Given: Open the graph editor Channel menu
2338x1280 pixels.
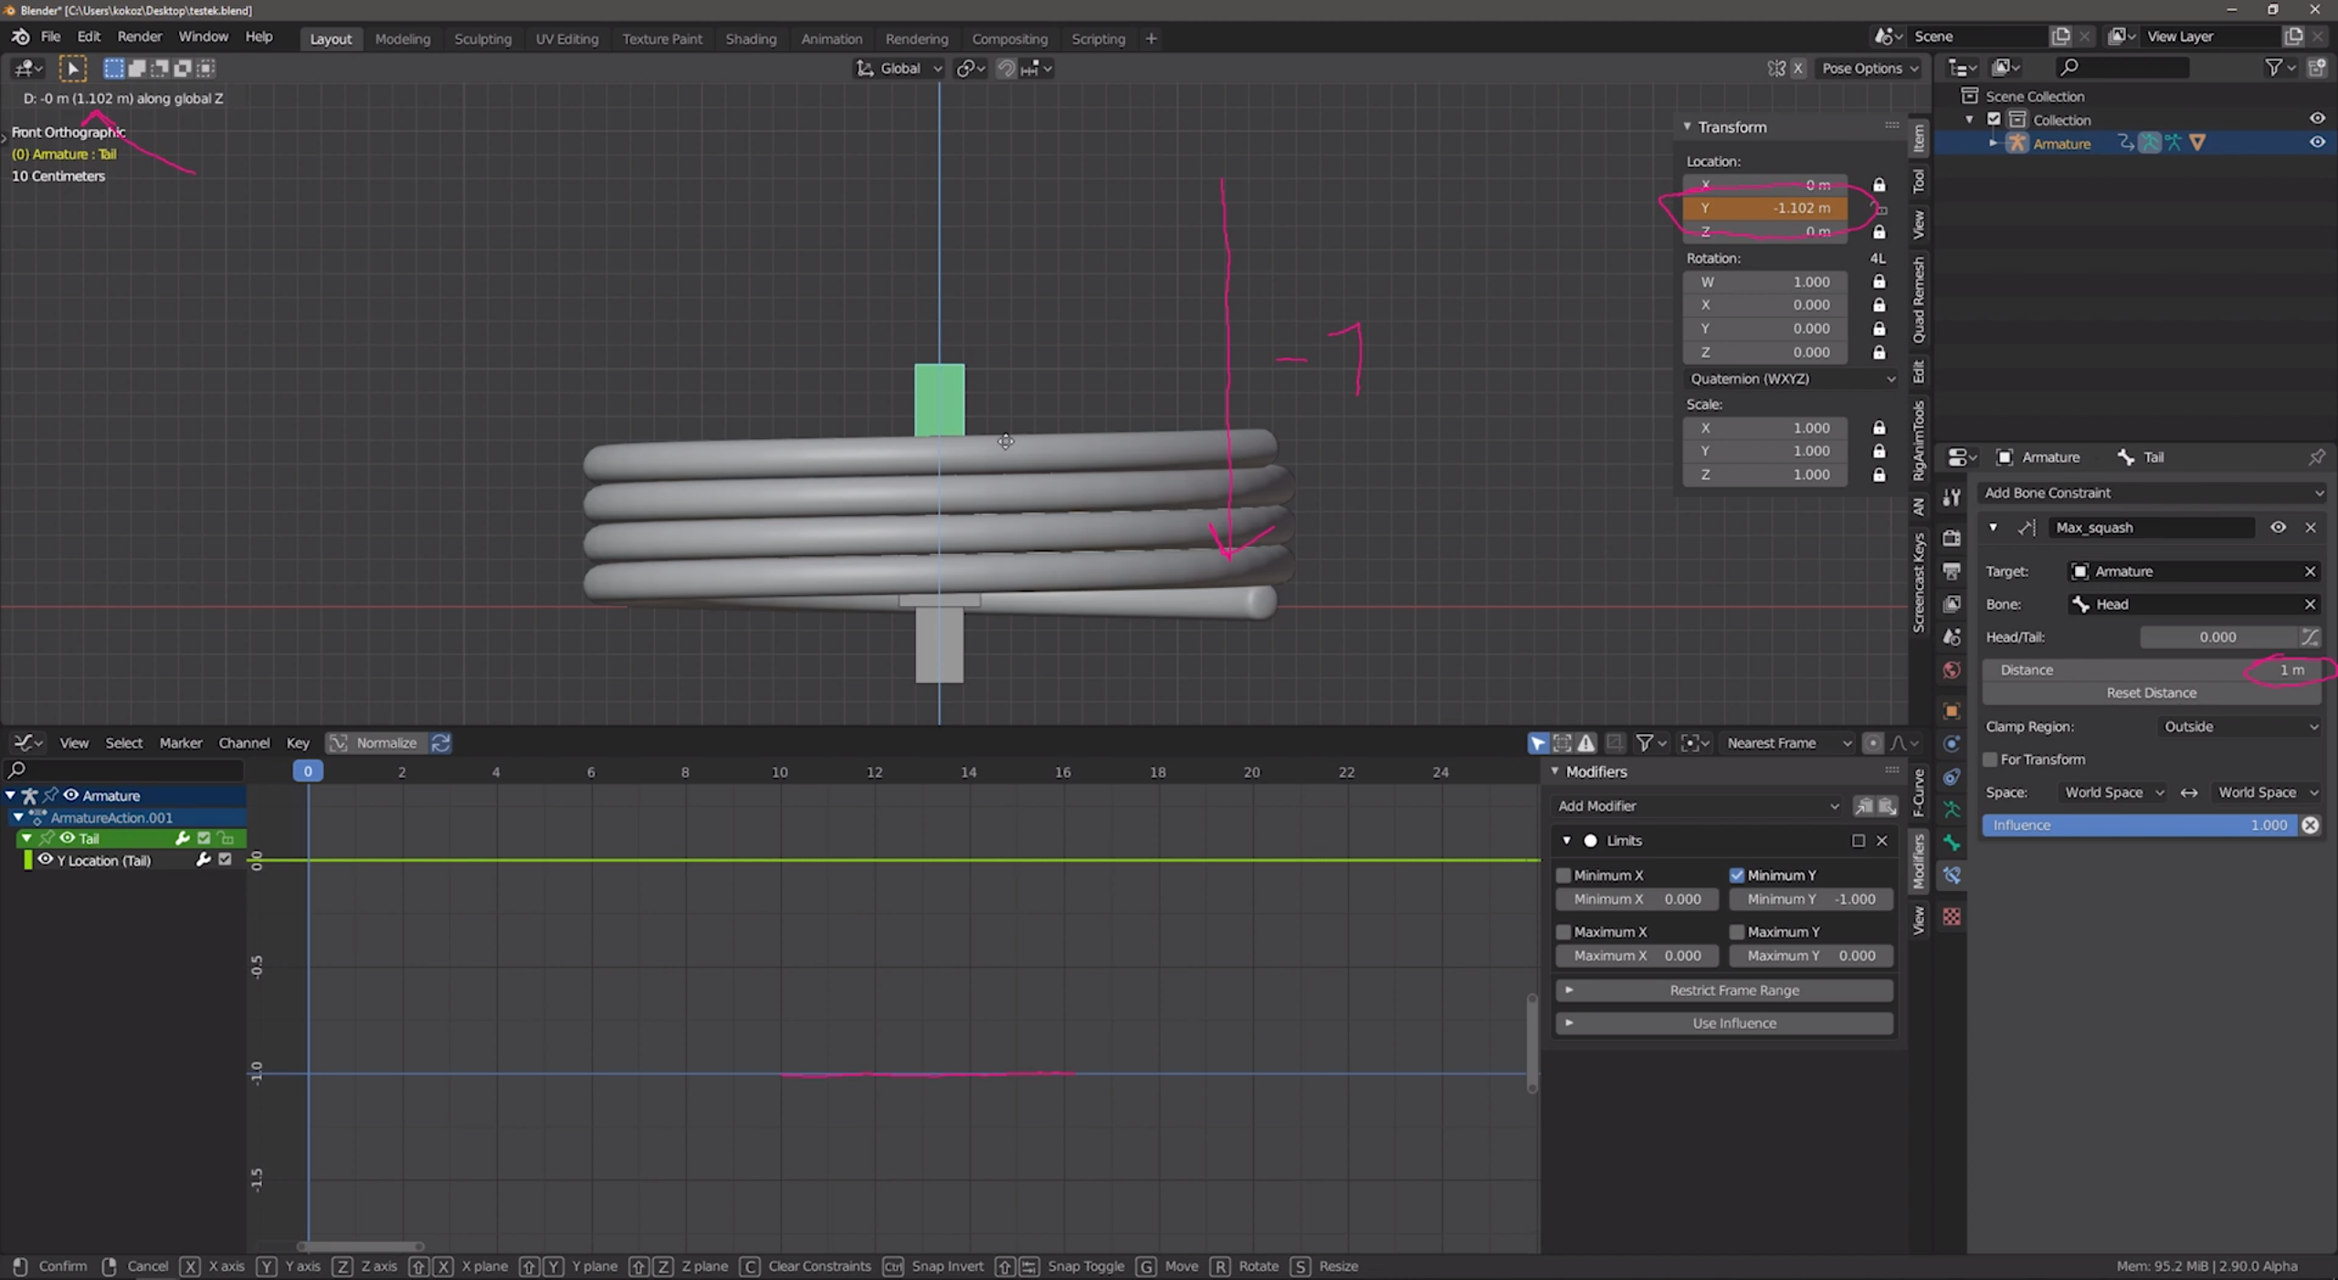Looking at the screenshot, I should [x=244, y=743].
